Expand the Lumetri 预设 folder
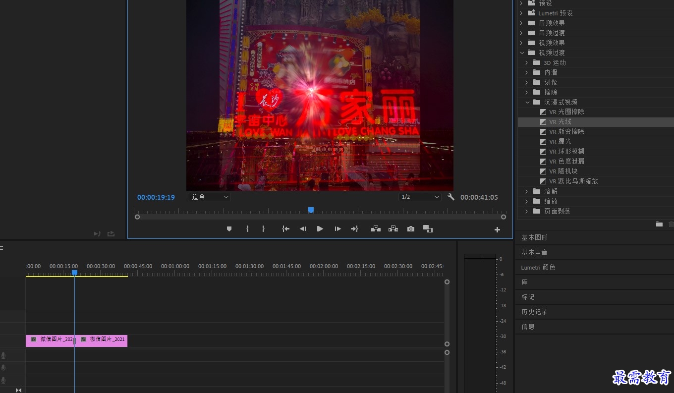 click(x=521, y=13)
